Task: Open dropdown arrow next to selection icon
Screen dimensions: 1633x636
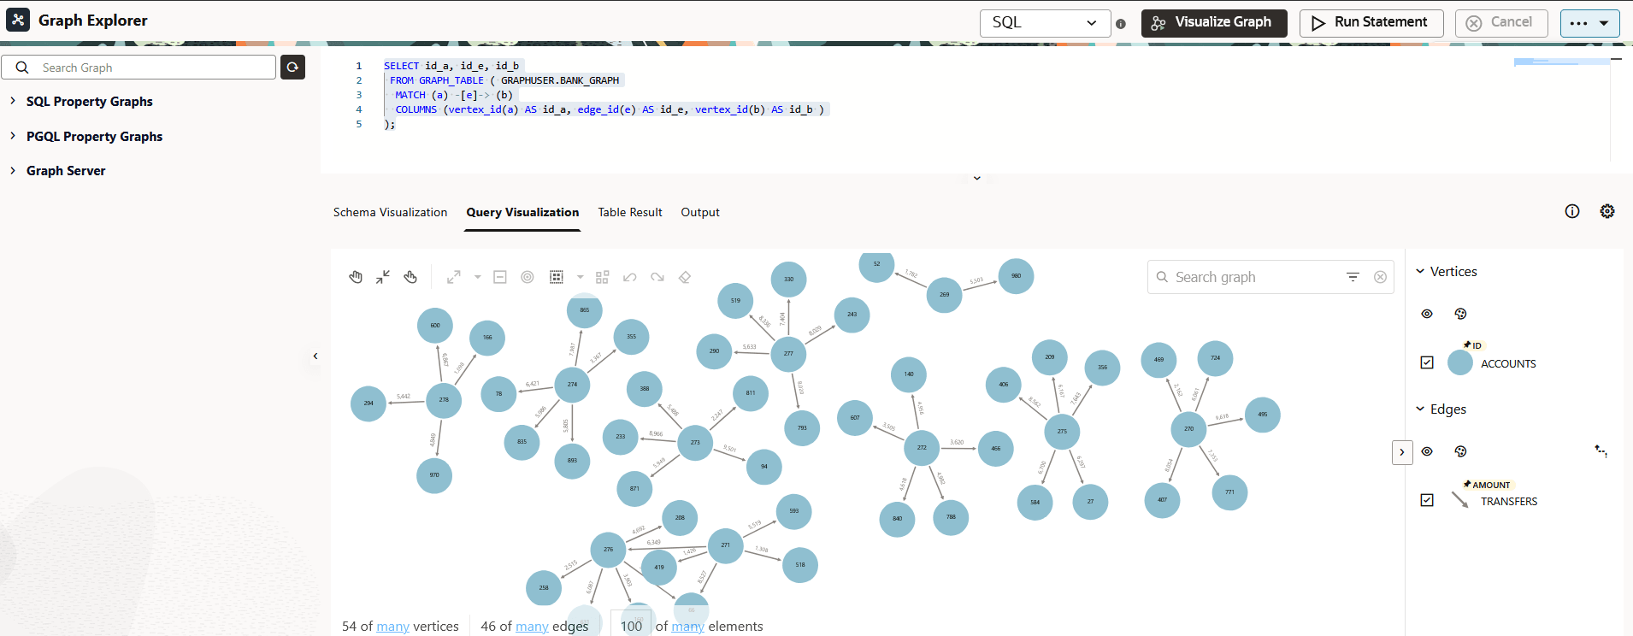Action: pos(580,277)
